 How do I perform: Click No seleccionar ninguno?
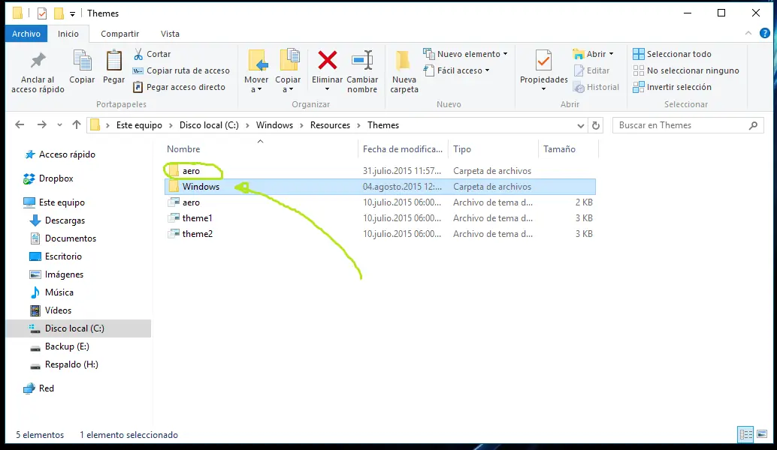pos(686,70)
